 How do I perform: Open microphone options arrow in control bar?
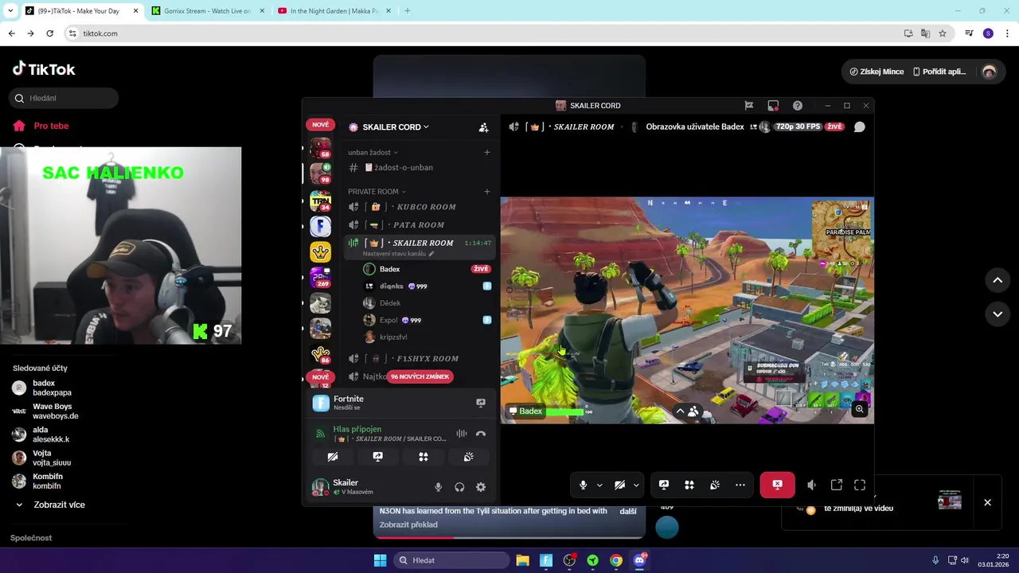click(599, 485)
